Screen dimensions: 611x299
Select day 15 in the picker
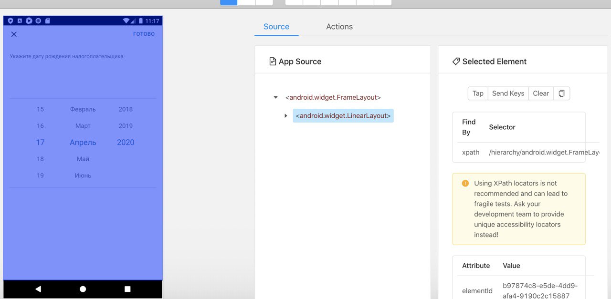[x=40, y=109]
